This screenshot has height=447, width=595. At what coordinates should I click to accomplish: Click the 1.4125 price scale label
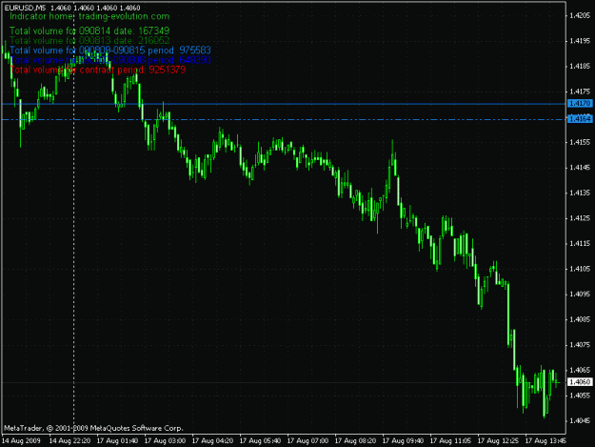point(580,218)
